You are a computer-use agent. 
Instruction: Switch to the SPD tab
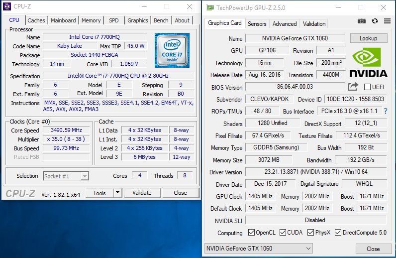tap(113, 20)
